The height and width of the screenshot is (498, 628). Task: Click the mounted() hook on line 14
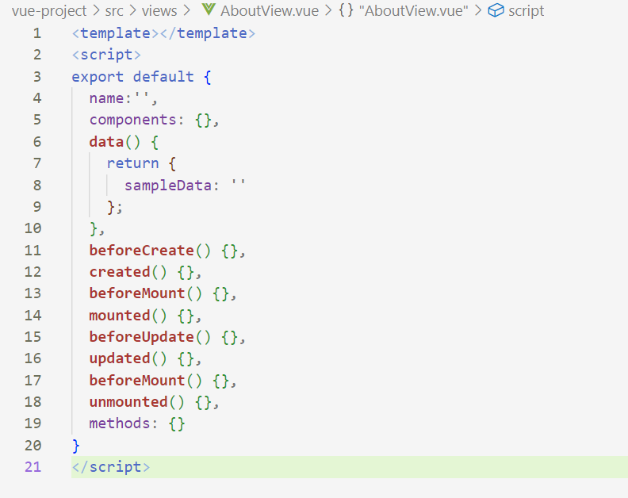(128, 316)
